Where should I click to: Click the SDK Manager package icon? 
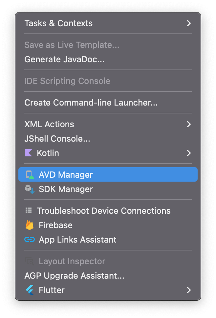pyautogui.click(x=30, y=189)
